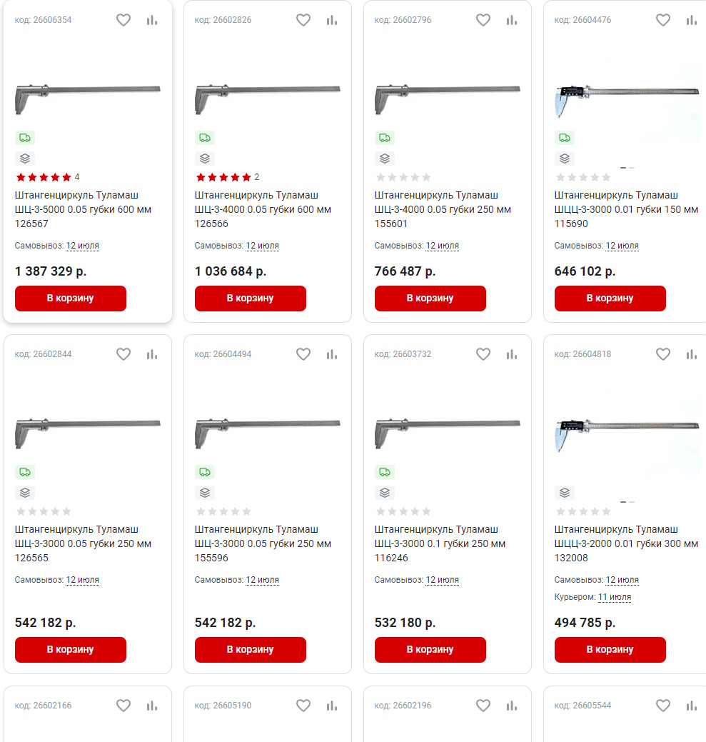Add ШЦ-3-5000 caliper for 1 387 329 р. to cart
706x742 pixels.
71,298
